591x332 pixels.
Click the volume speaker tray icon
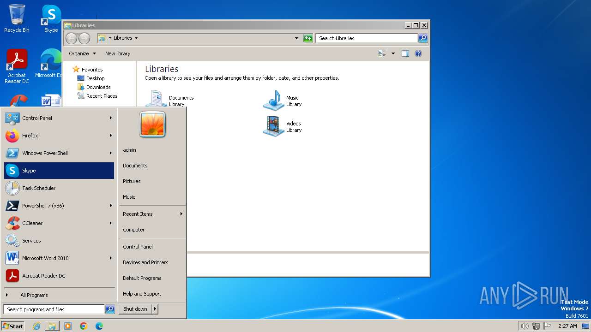pos(525,326)
